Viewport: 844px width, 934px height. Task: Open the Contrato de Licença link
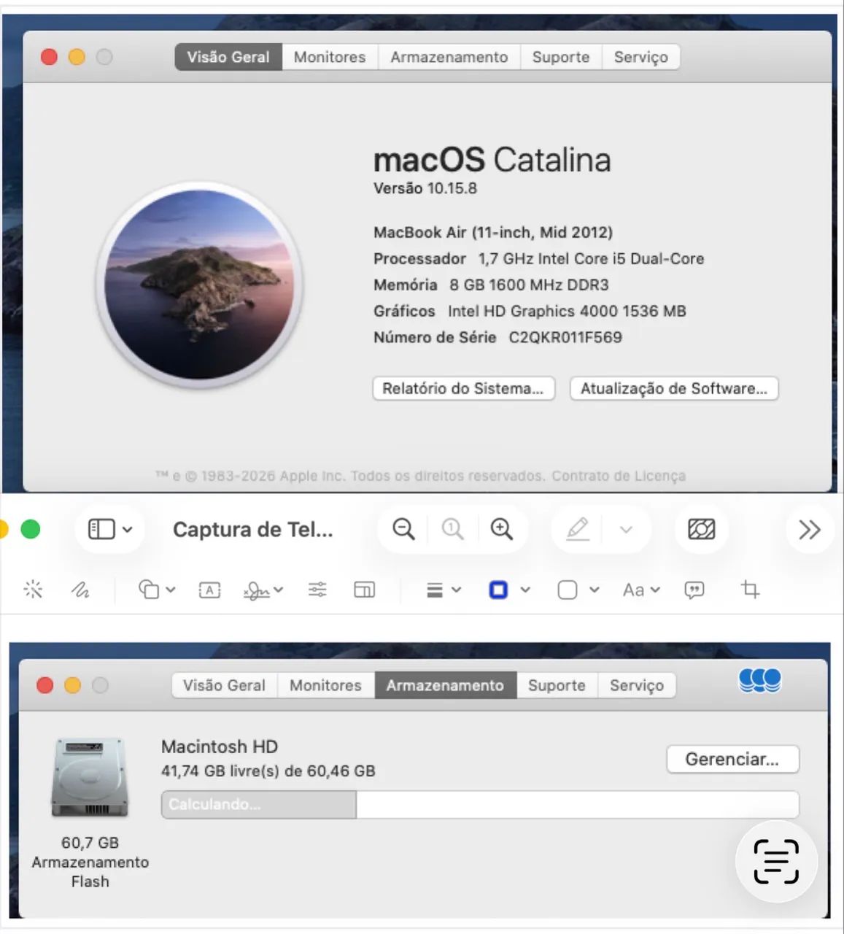[619, 476]
